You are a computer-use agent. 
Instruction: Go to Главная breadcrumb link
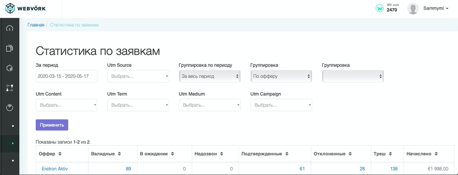36,25
